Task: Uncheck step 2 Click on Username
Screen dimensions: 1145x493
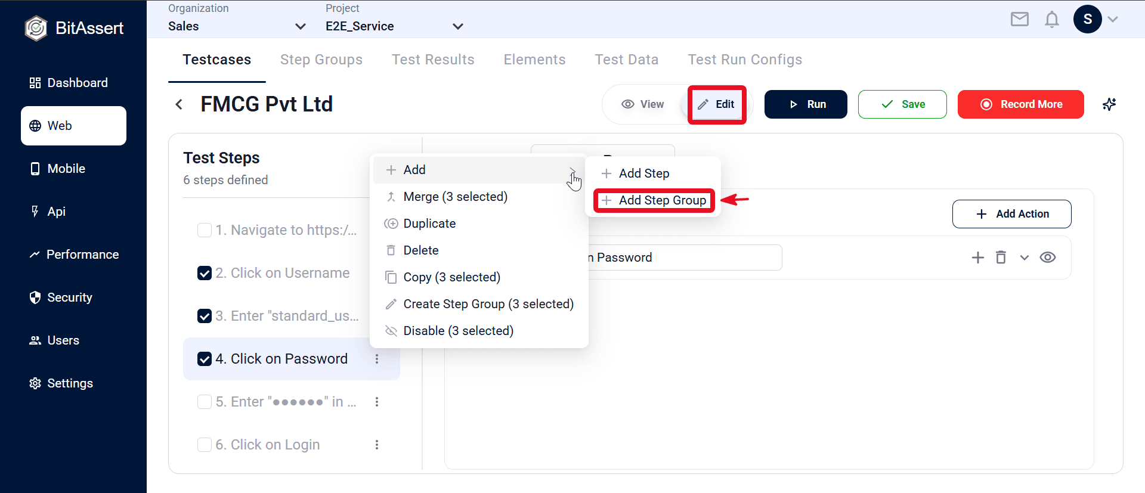Action: click(205, 273)
